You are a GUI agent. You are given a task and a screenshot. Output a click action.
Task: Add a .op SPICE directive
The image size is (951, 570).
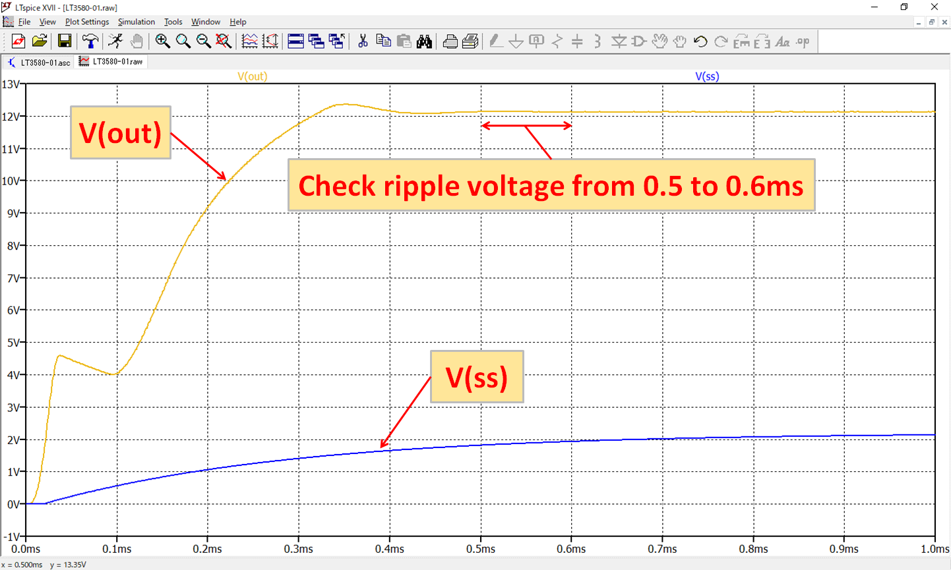[802, 41]
